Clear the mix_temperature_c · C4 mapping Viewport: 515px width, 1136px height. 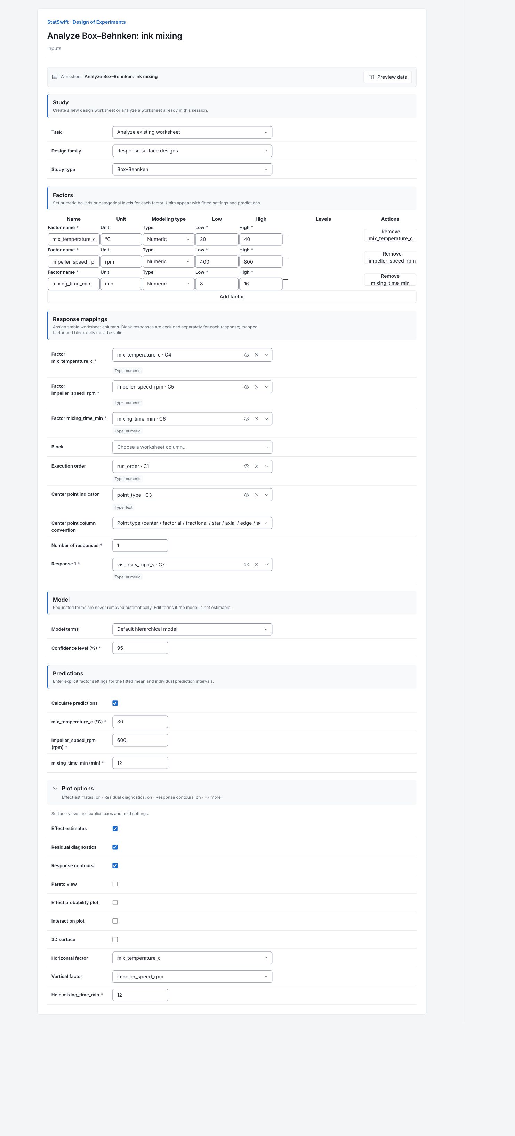pos(256,355)
